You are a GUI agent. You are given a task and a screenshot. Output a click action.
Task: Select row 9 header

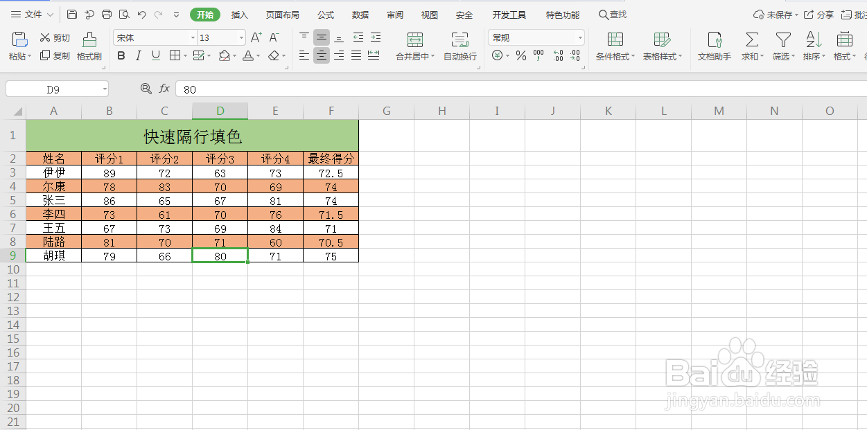click(x=12, y=256)
